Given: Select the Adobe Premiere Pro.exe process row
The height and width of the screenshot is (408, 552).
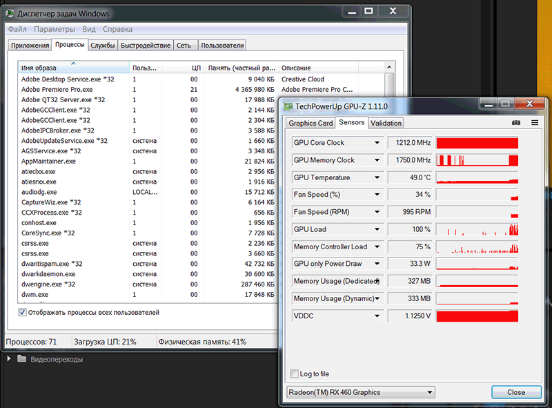Looking at the screenshot, I should coord(57,89).
